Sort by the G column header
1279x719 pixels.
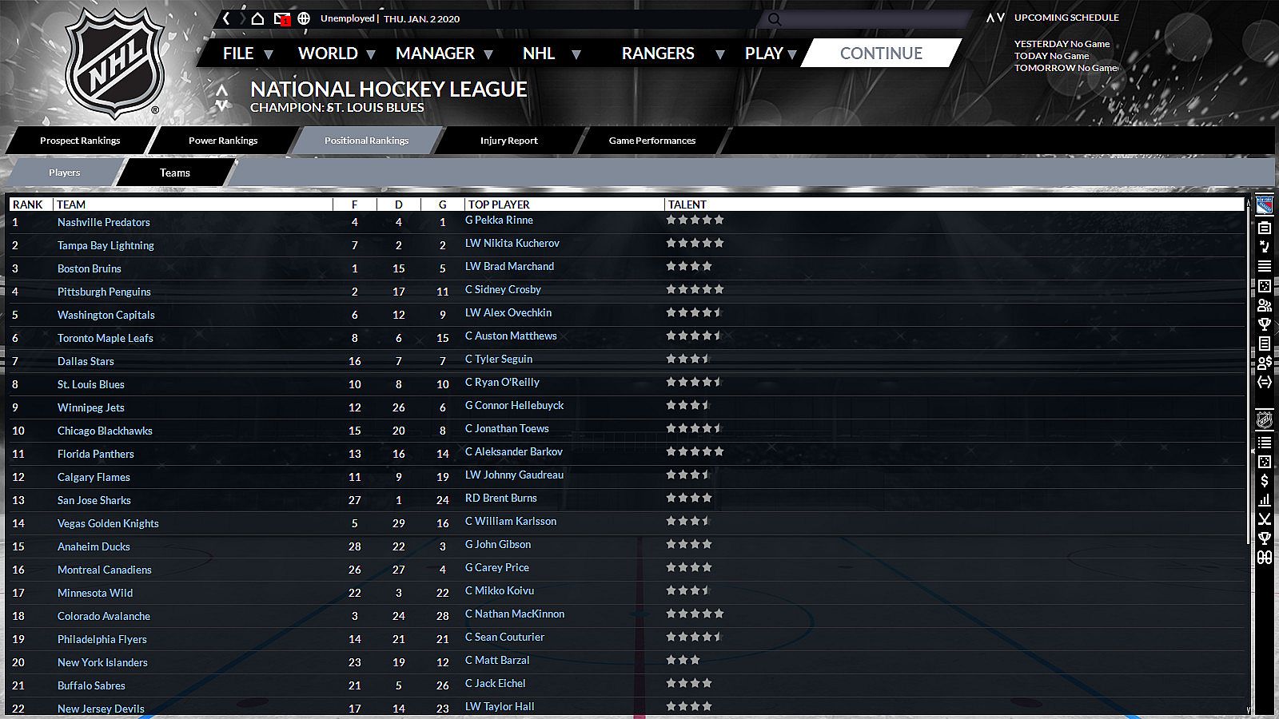point(443,205)
